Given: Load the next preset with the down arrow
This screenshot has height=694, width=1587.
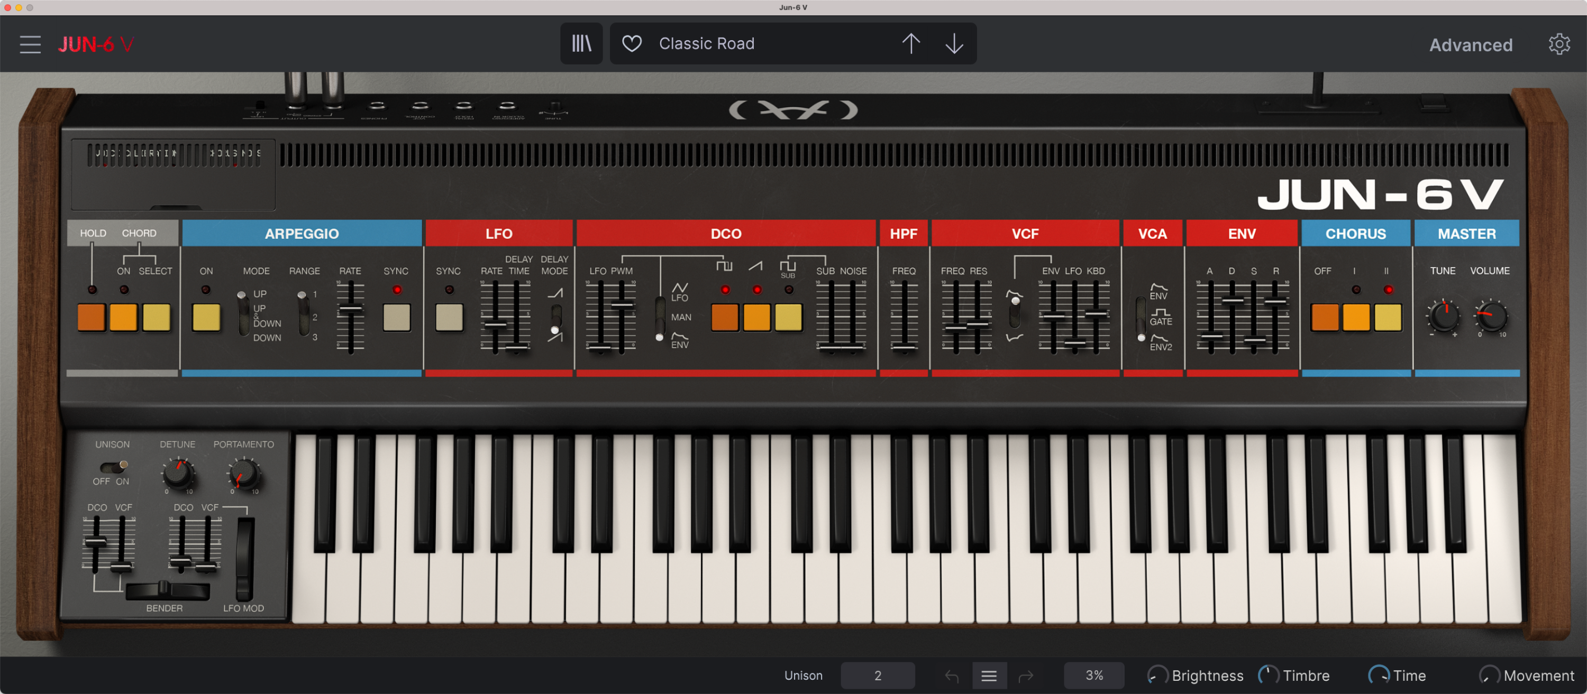Looking at the screenshot, I should pyautogui.click(x=954, y=43).
